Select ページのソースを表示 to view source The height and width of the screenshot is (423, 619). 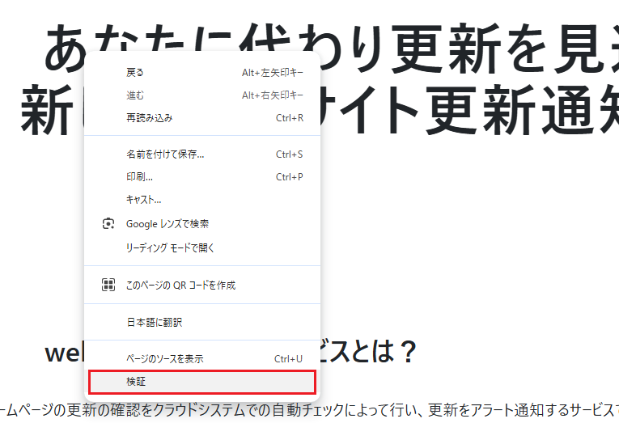click(x=164, y=358)
